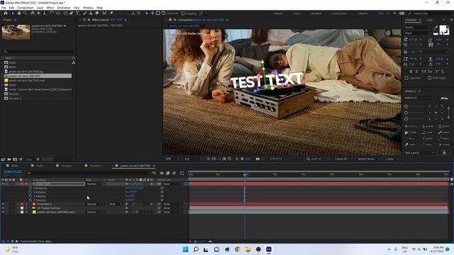
Task: Toggle the Draft 3D button
Action: pos(314,159)
